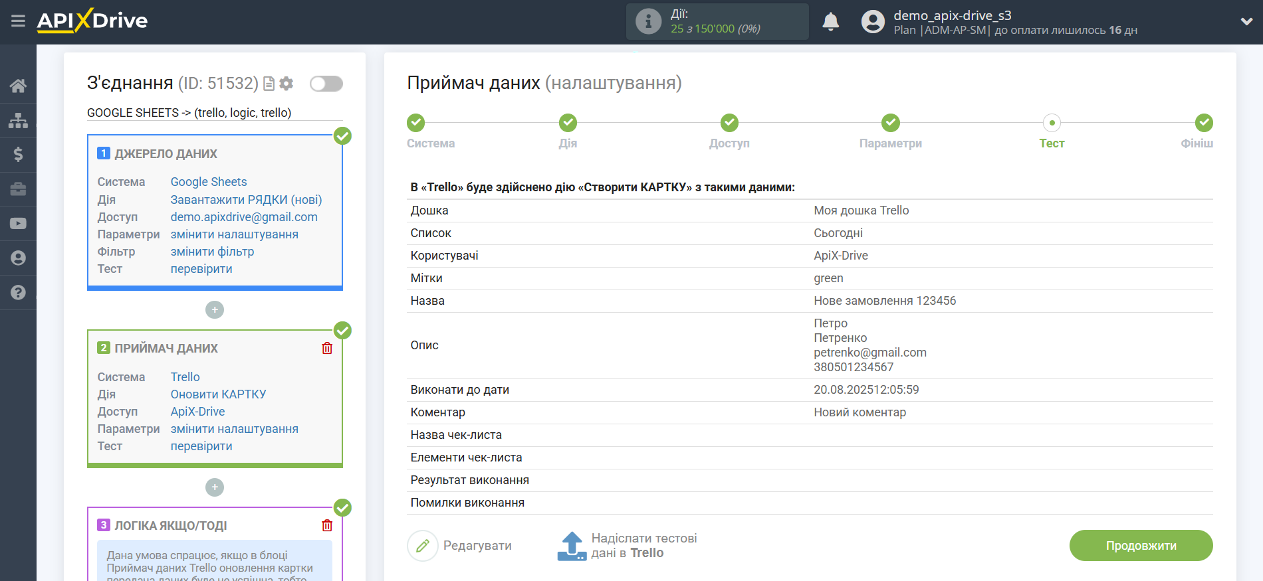
Task: Click змінити фільтр link
Action: pyautogui.click(x=212, y=252)
